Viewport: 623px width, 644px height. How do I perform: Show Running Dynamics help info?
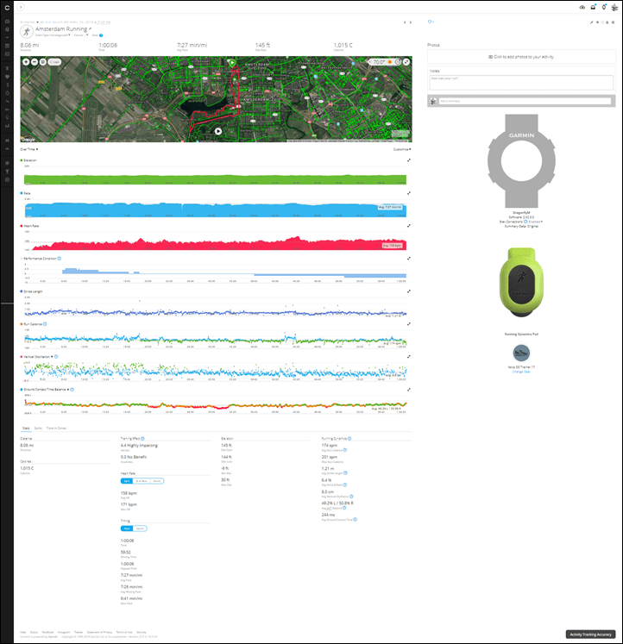(349, 439)
